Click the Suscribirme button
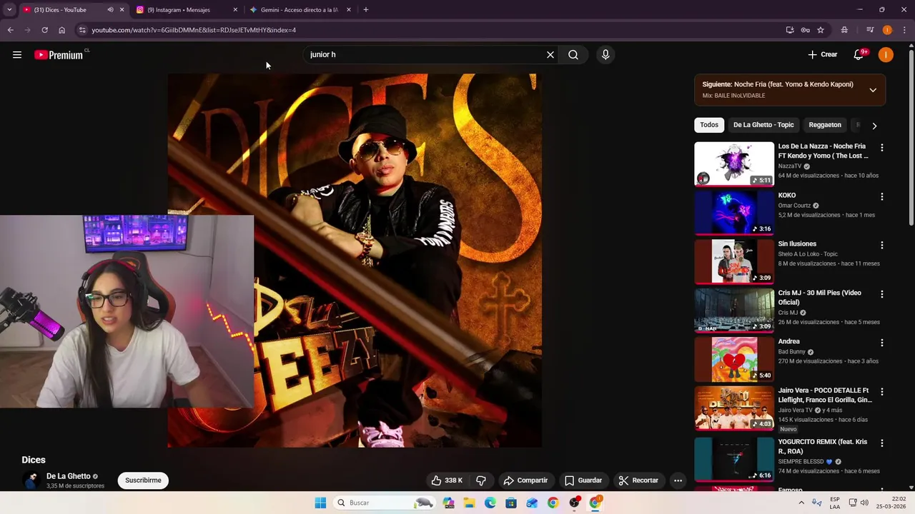The height and width of the screenshot is (514, 915). tap(143, 480)
